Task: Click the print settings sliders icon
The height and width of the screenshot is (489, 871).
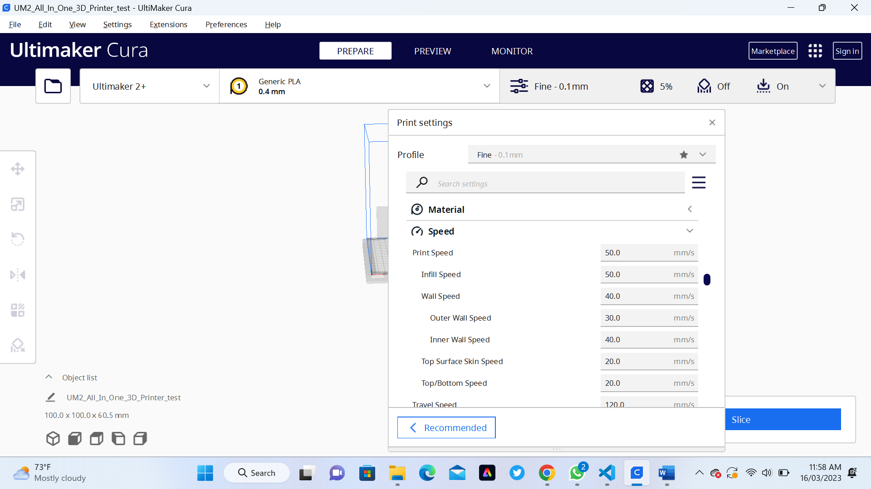Action: (x=519, y=86)
